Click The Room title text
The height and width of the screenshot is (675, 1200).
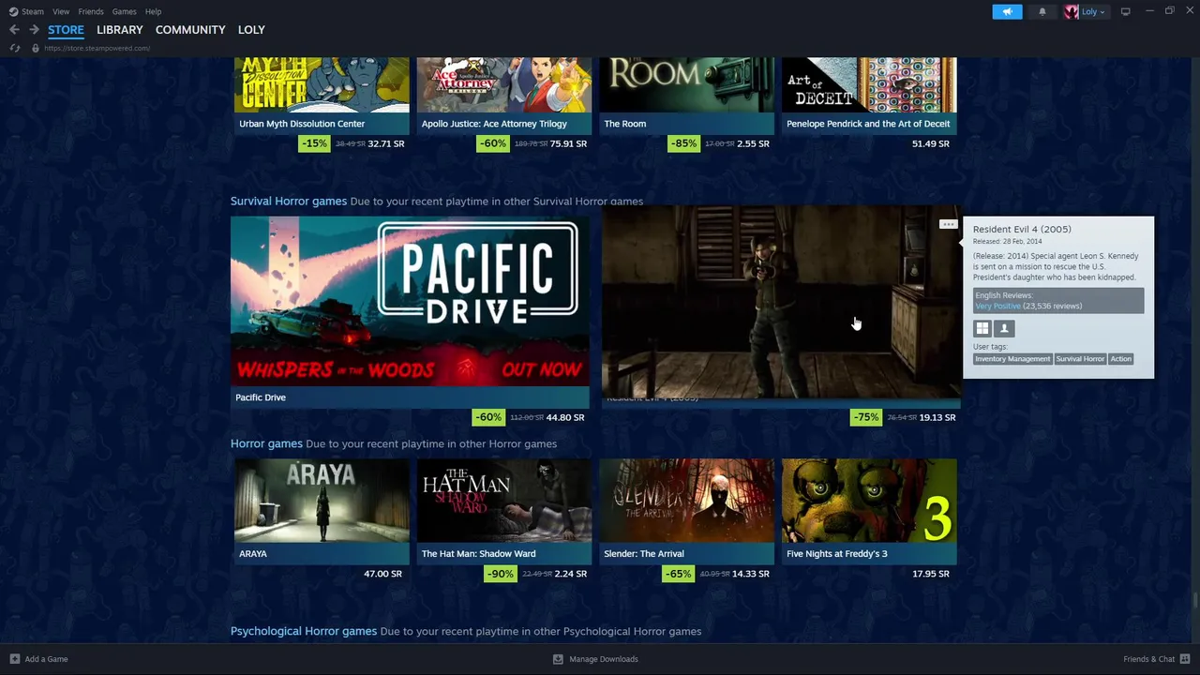[625, 124]
